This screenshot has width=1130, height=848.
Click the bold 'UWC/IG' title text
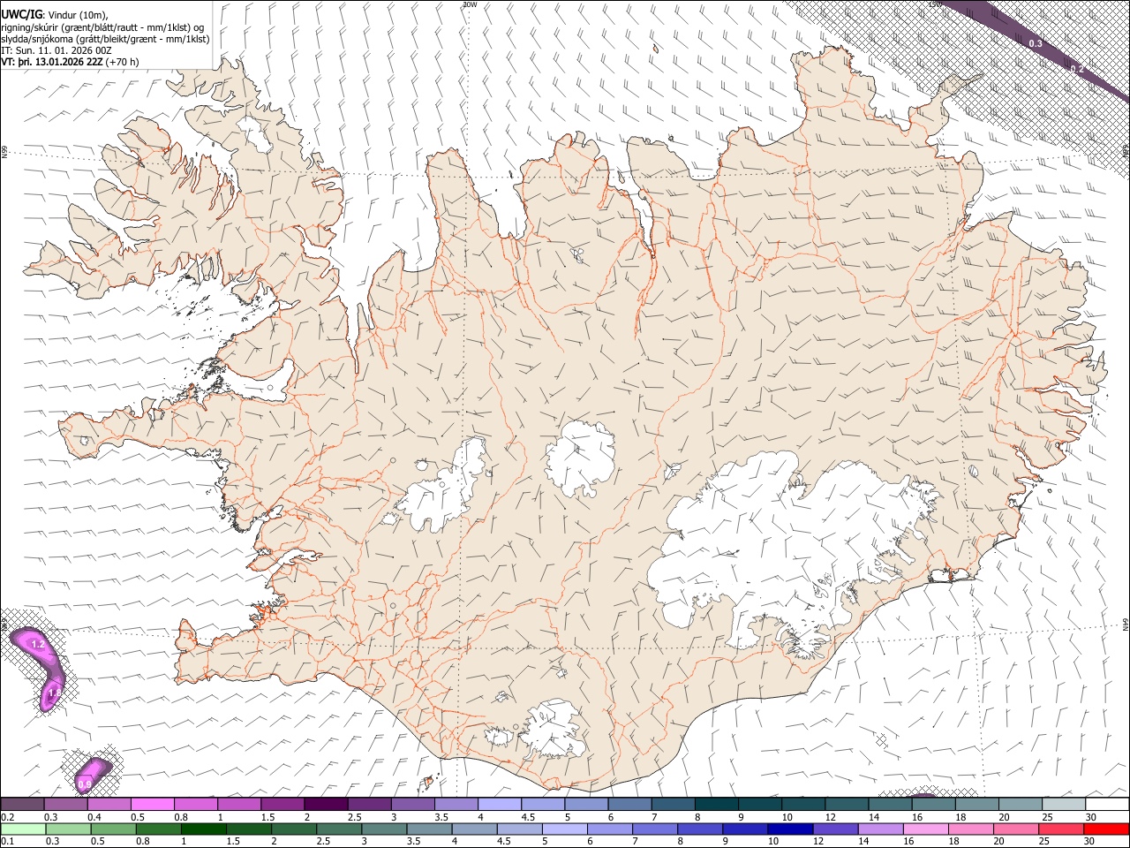click(21, 15)
